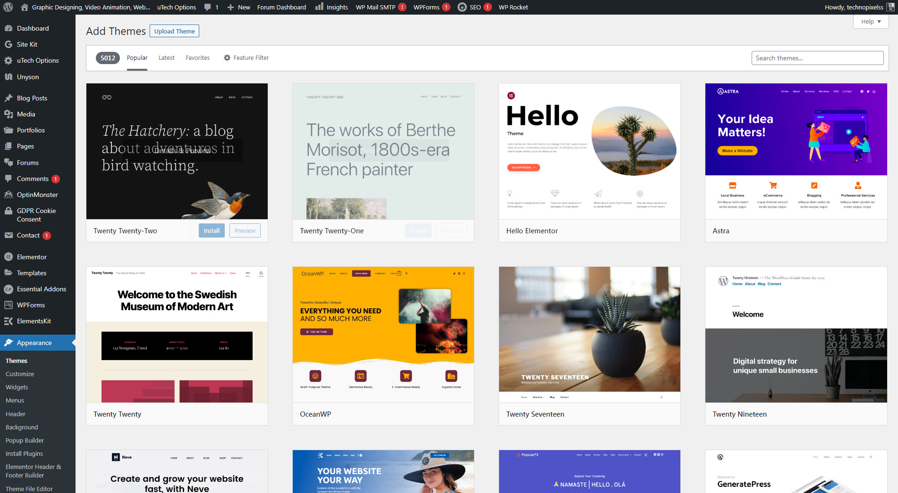Click the Upload Theme button

click(x=174, y=31)
